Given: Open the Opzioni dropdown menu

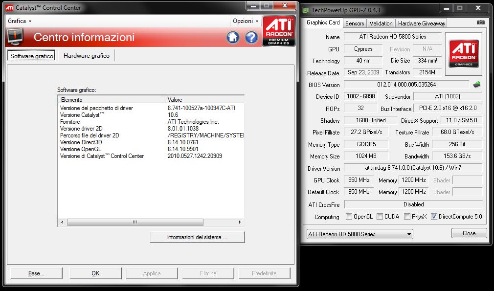Looking at the screenshot, I should click(246, 21).
